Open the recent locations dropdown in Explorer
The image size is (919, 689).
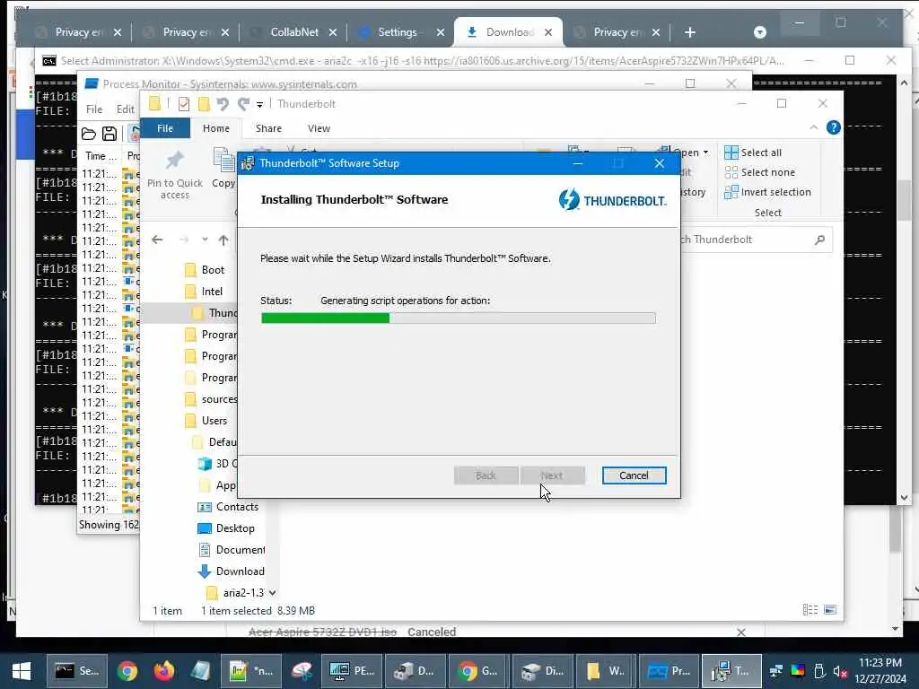(x=205, y=239)
